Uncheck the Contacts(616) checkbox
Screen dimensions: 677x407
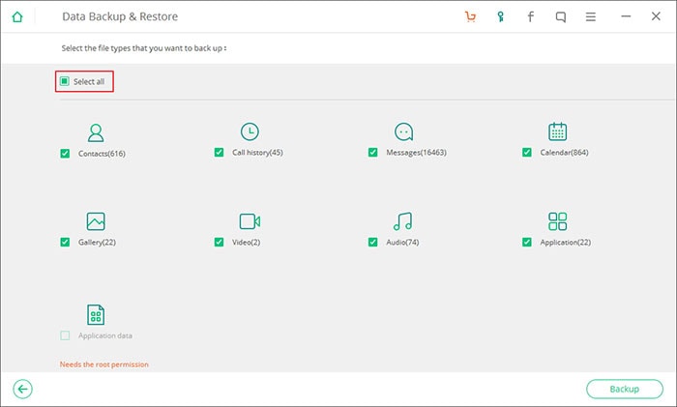(65, 154)
